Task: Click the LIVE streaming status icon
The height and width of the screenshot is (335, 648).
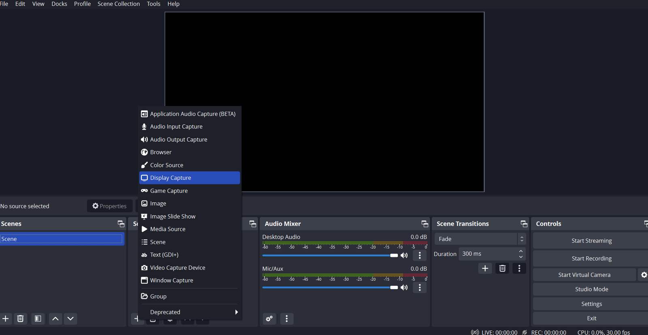Action: (475, 332)
